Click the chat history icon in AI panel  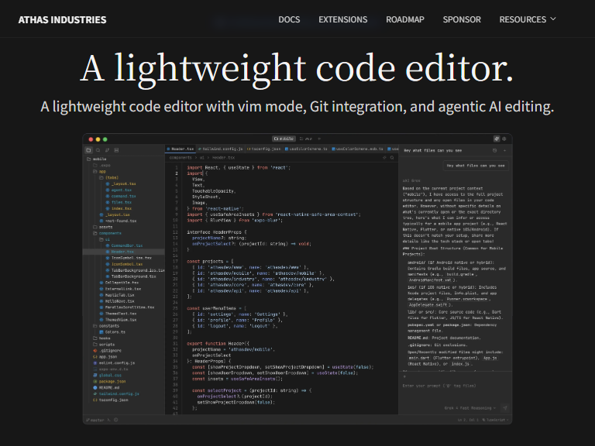(x=495, y=149)
